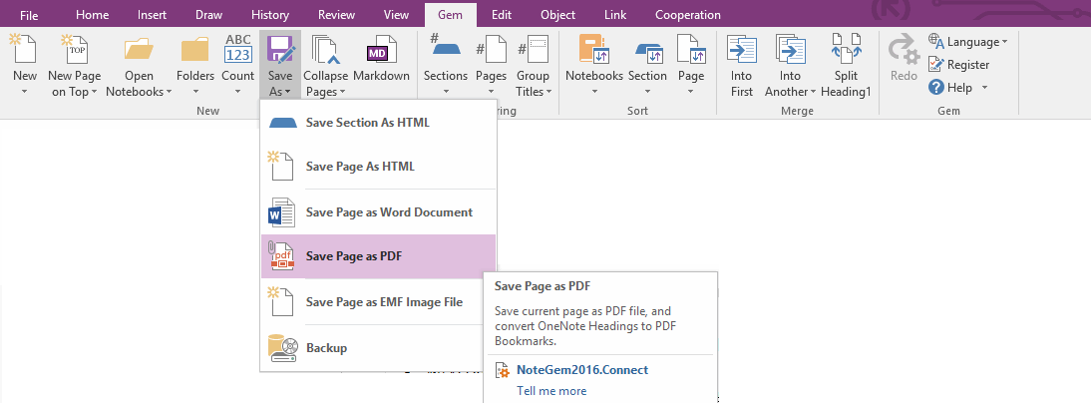Switch to the Draw tab

[x=208, y=15]
